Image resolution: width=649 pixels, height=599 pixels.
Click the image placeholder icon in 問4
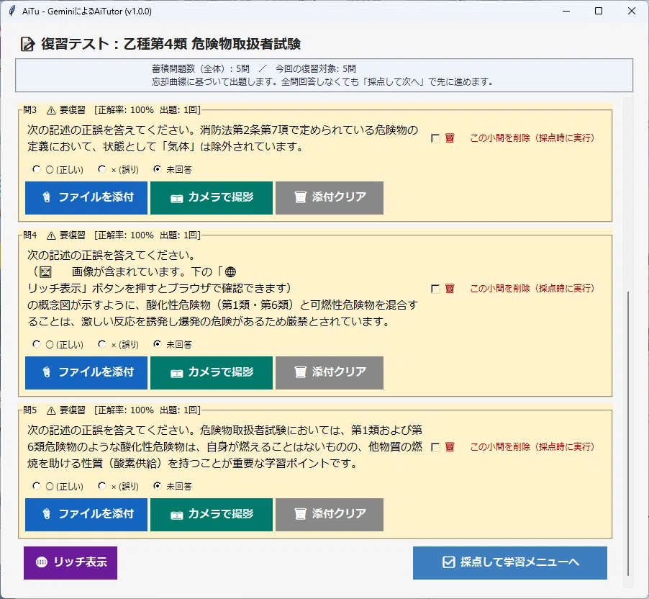point(45,272)
